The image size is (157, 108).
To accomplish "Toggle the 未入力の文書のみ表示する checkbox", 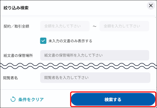I will pyautogui.click(x=43, y=41).
